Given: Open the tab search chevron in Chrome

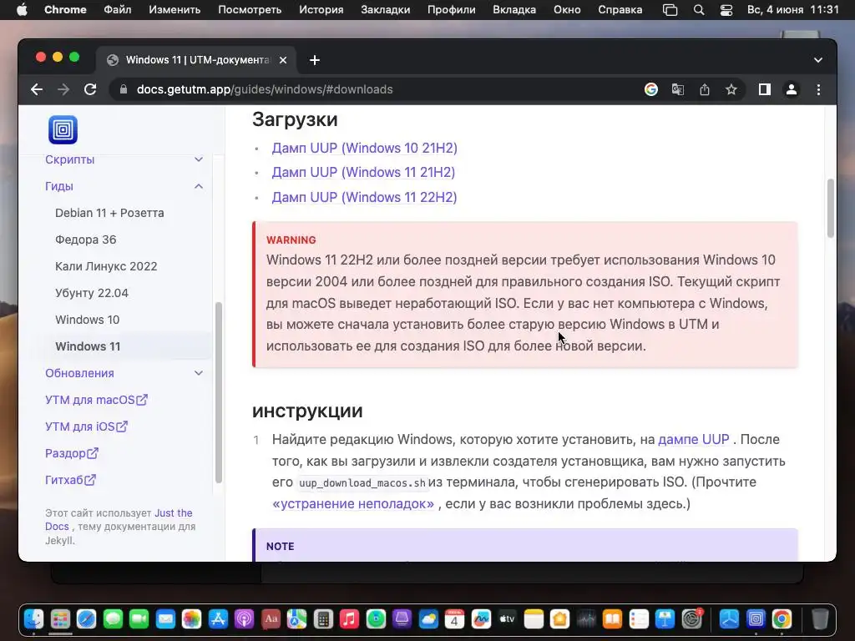Looking at the screenshot, I should [818, 60].
